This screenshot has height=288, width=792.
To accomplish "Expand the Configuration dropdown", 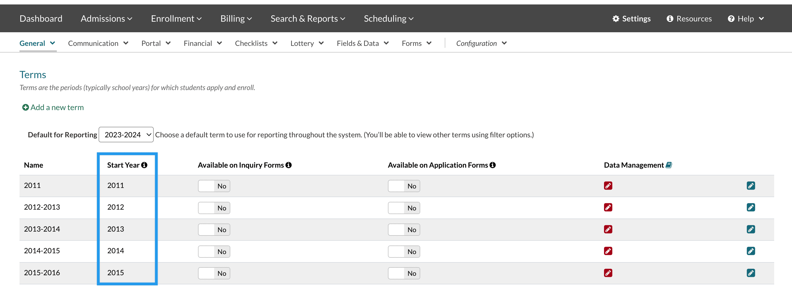I will [x=481, y=43].
